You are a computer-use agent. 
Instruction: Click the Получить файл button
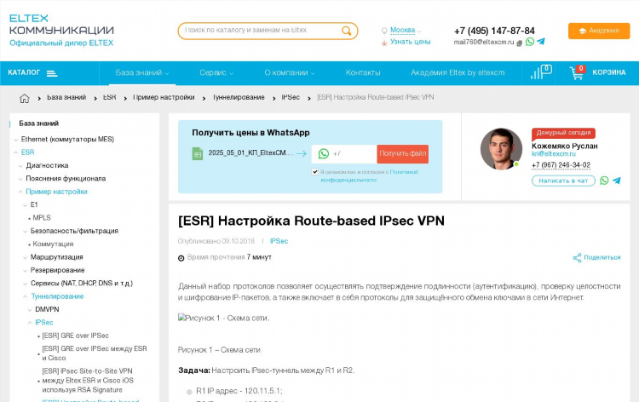click(403, 153)
